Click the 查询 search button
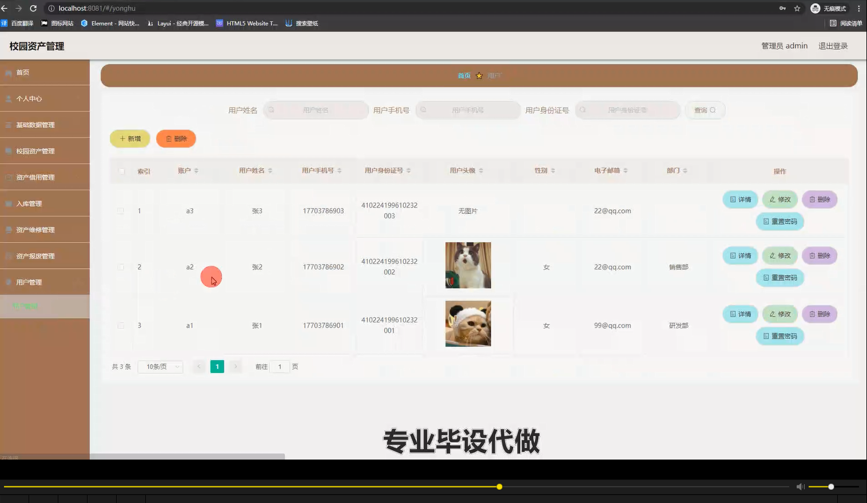 pyautogui.click(x=705, y=110)
